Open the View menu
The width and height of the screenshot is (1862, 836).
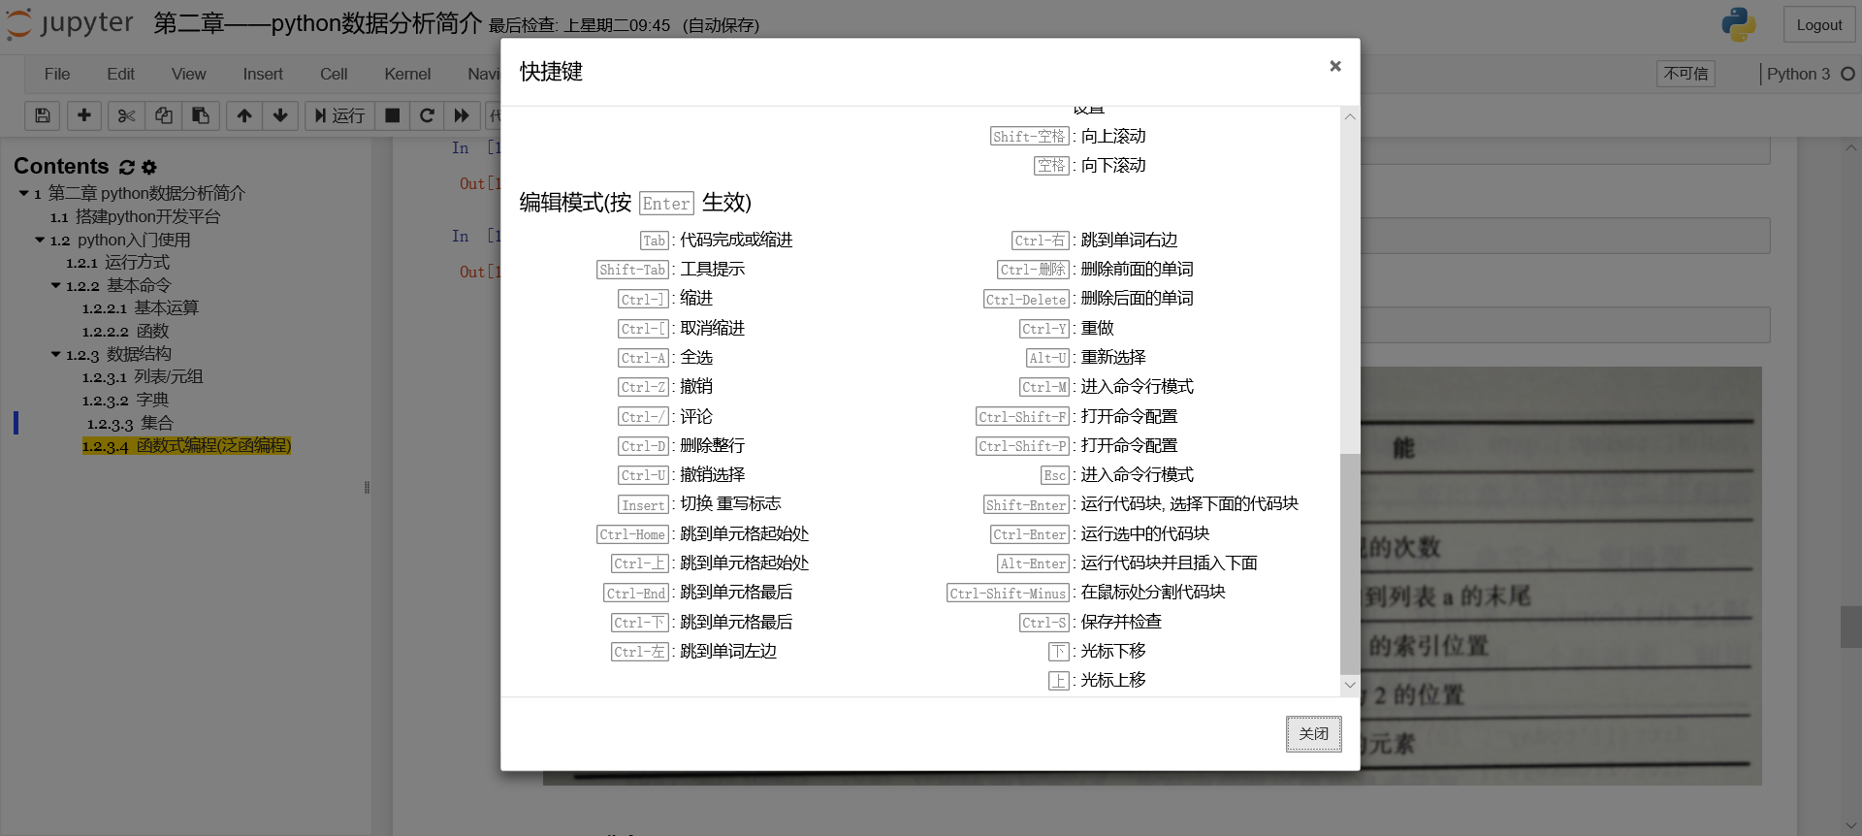[188, 74]
